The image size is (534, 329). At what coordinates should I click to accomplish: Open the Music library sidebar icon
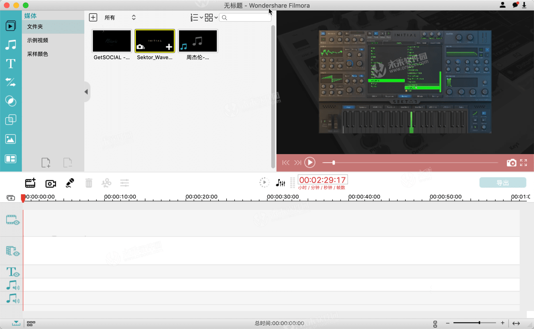[x=10, y=44]
